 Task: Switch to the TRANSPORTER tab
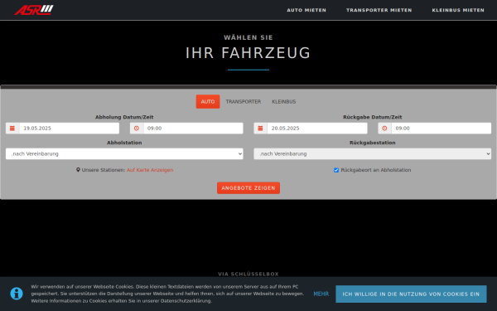point(243,101)
